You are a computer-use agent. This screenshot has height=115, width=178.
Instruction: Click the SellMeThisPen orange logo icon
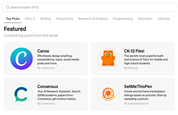coord(108,94)
